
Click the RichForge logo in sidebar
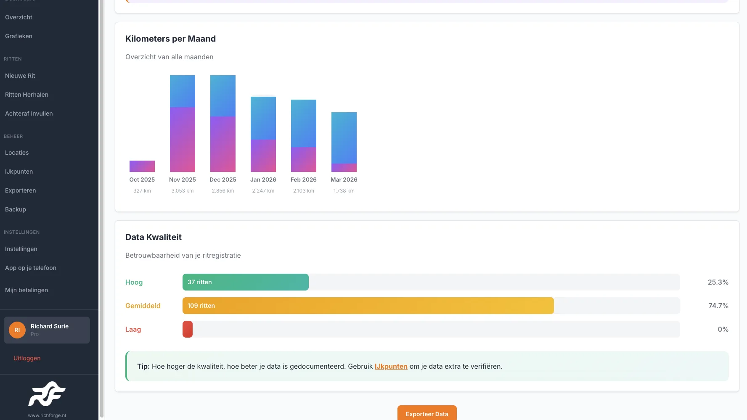click(x=47, y=394)
